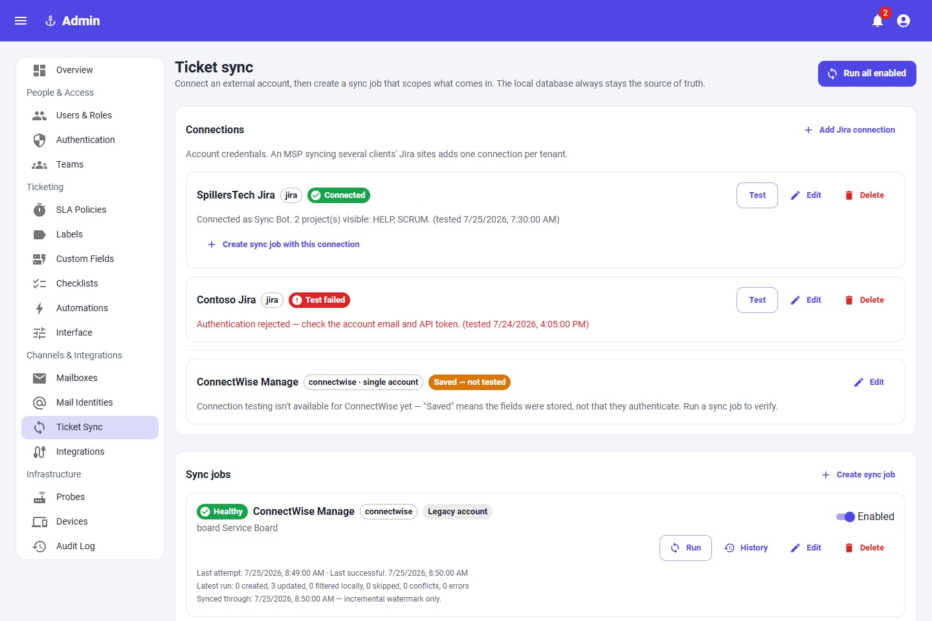Image resolution: width=932 pixels, height=621 pixels.
Task: Click the Automations lightning bolt icon
Action: [x=39, y=308]
